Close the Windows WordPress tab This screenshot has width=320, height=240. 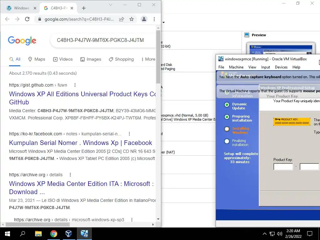click(35, 8)
